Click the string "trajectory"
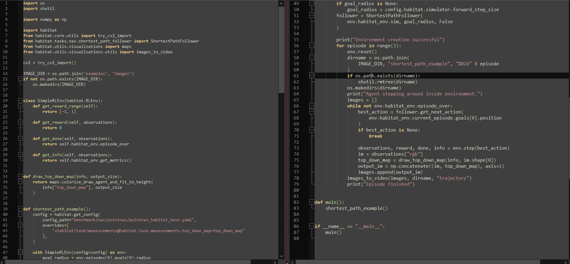Image resolution: width=570 pixels, height=264 pixels. 453,178
